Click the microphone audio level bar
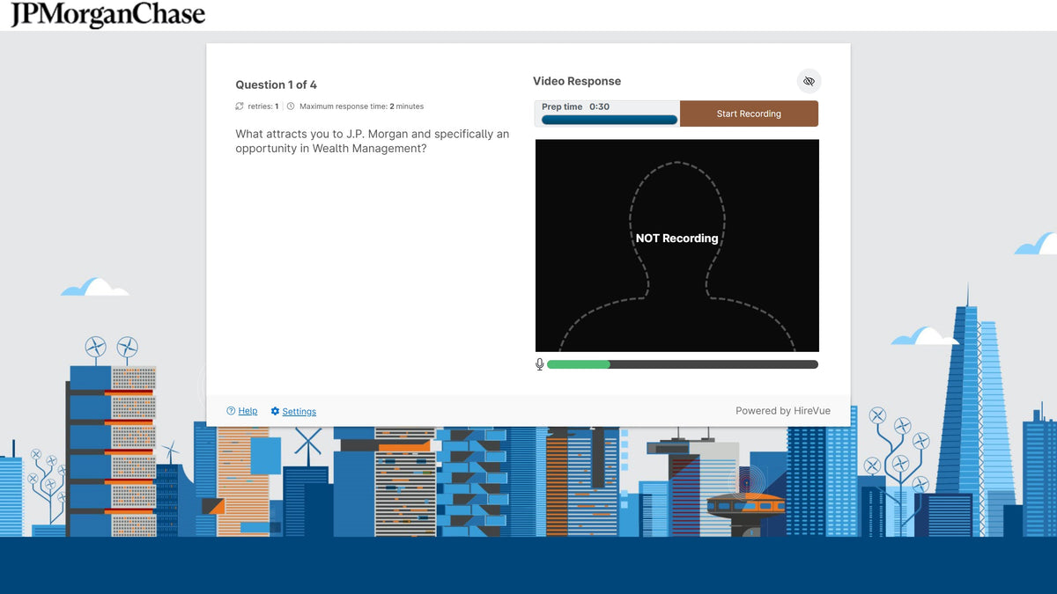 [x=683, y=364]
